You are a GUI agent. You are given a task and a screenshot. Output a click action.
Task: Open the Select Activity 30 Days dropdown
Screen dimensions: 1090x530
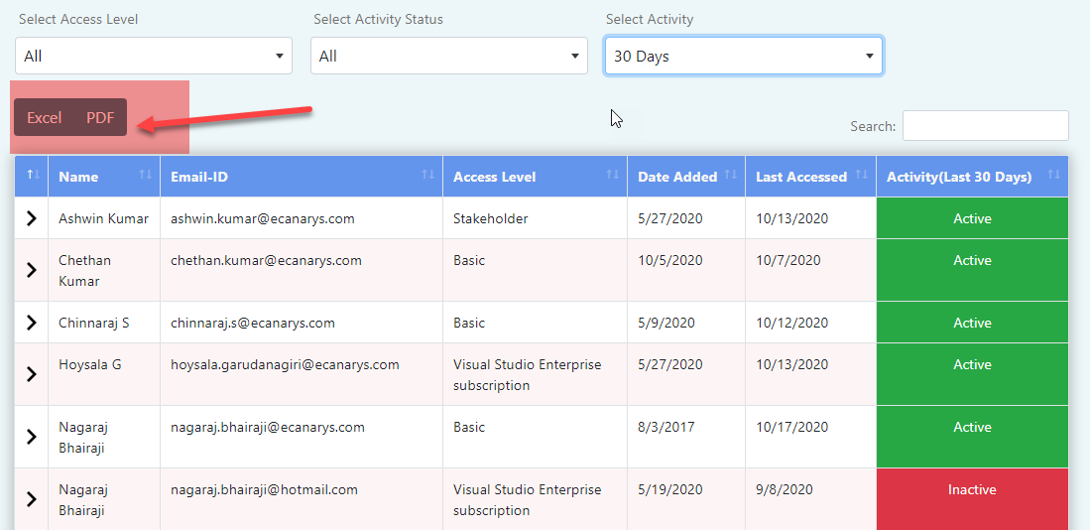click(744, 56)
